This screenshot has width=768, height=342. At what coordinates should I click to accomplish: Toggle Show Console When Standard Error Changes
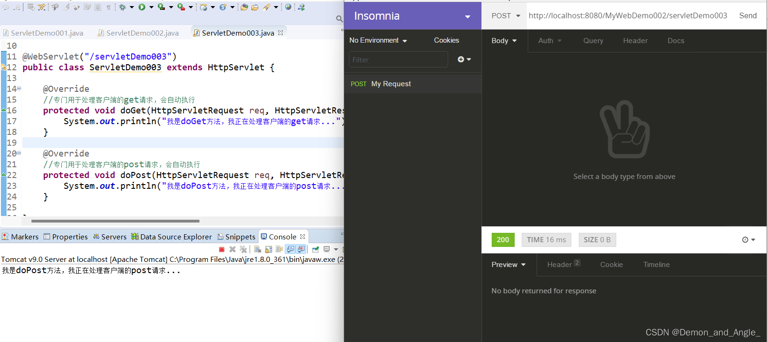point(301,250)
